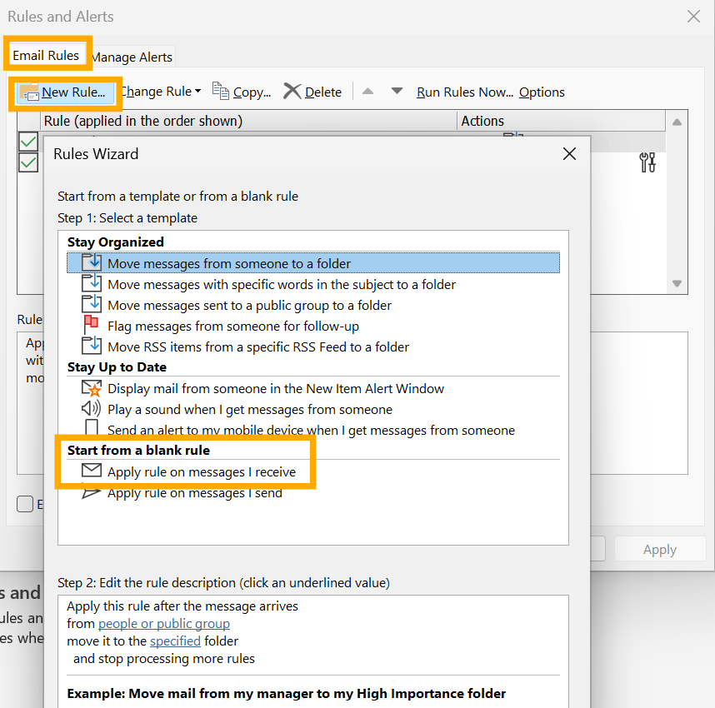Open the Change Rule dropdown

point(161,92)
